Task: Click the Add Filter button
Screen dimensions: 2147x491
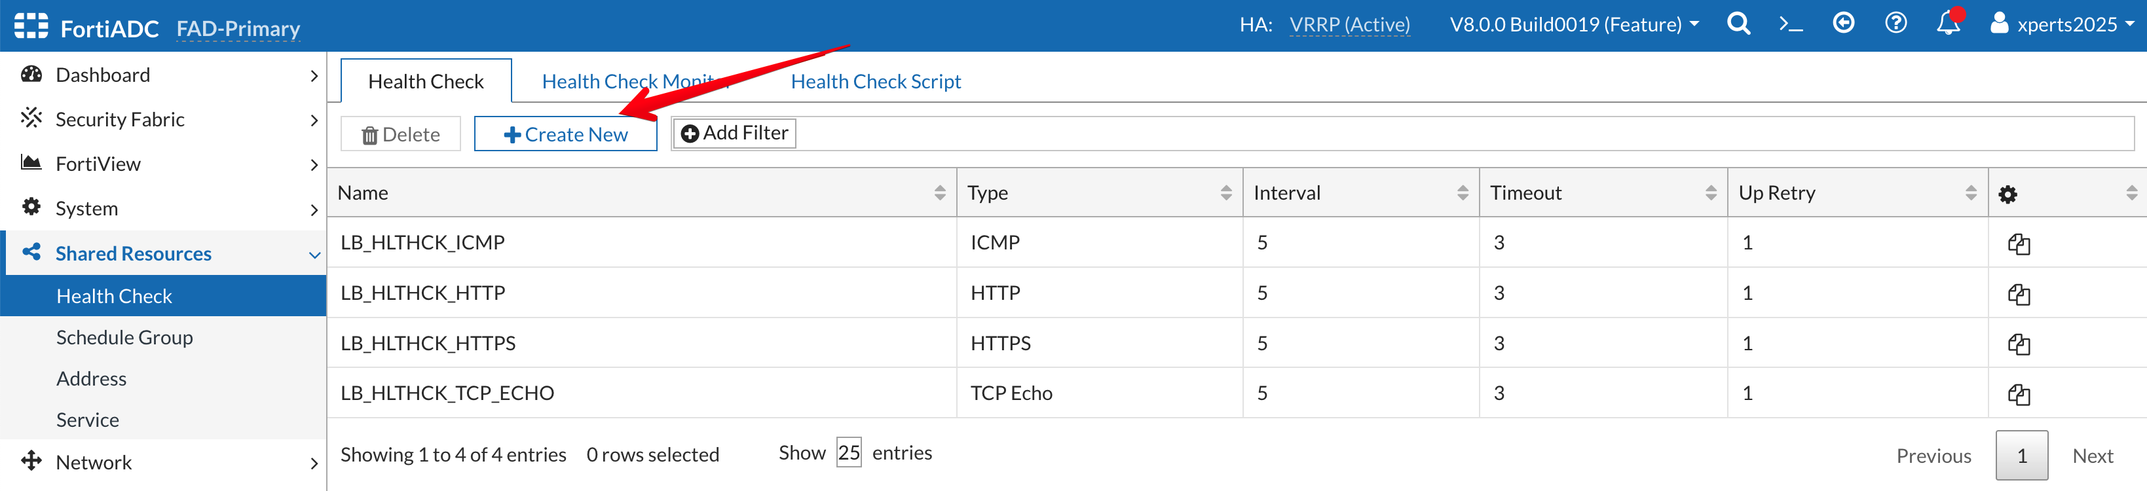Action: pyautogui.click(x=734, y=134)
